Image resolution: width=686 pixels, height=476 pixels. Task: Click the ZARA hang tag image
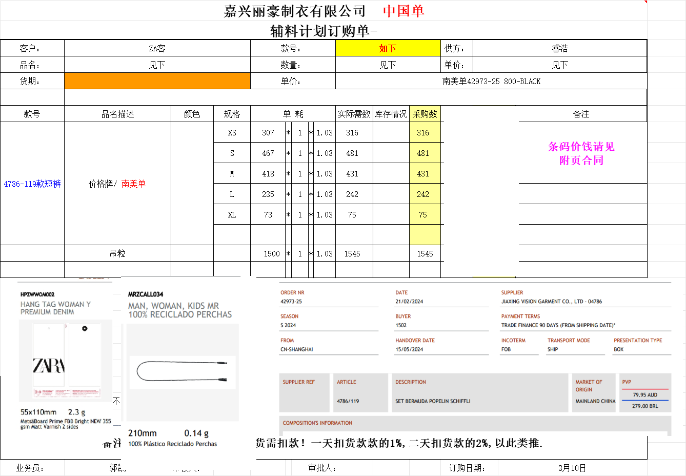point(65,362)
